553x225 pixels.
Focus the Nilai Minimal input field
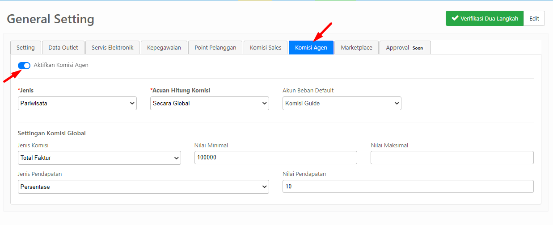276,158
